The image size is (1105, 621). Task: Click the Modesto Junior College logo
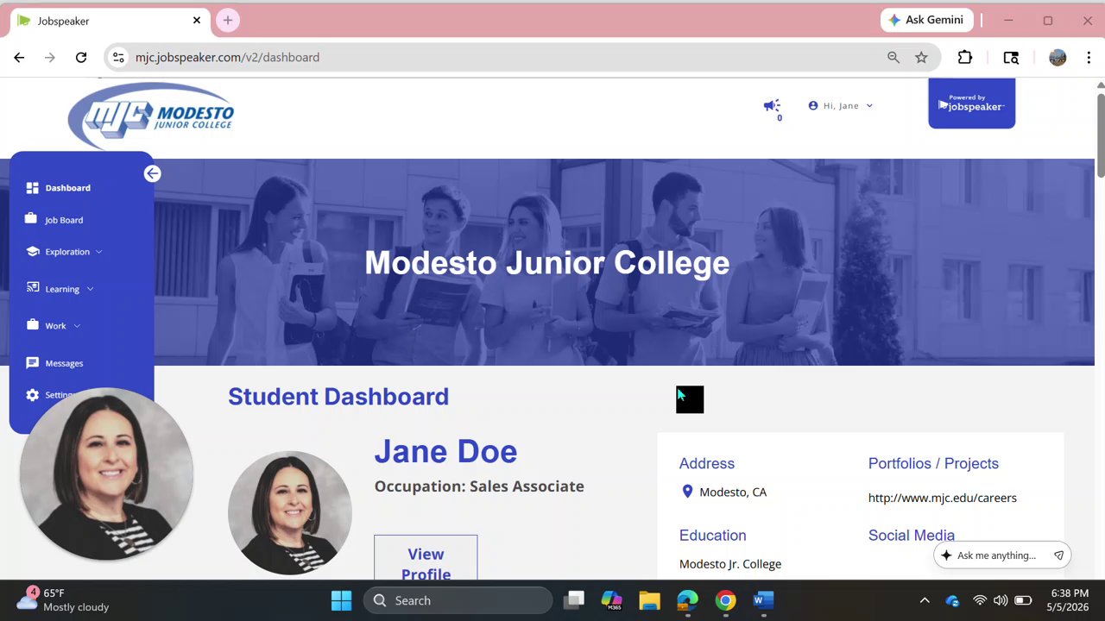pos(151,115)
